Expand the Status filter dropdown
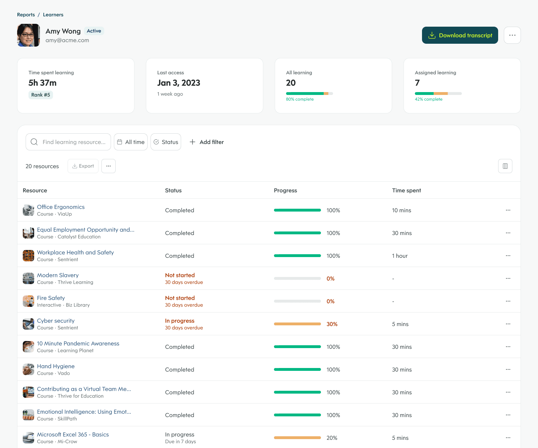The image size is (538, 448). tap(166, 142)
